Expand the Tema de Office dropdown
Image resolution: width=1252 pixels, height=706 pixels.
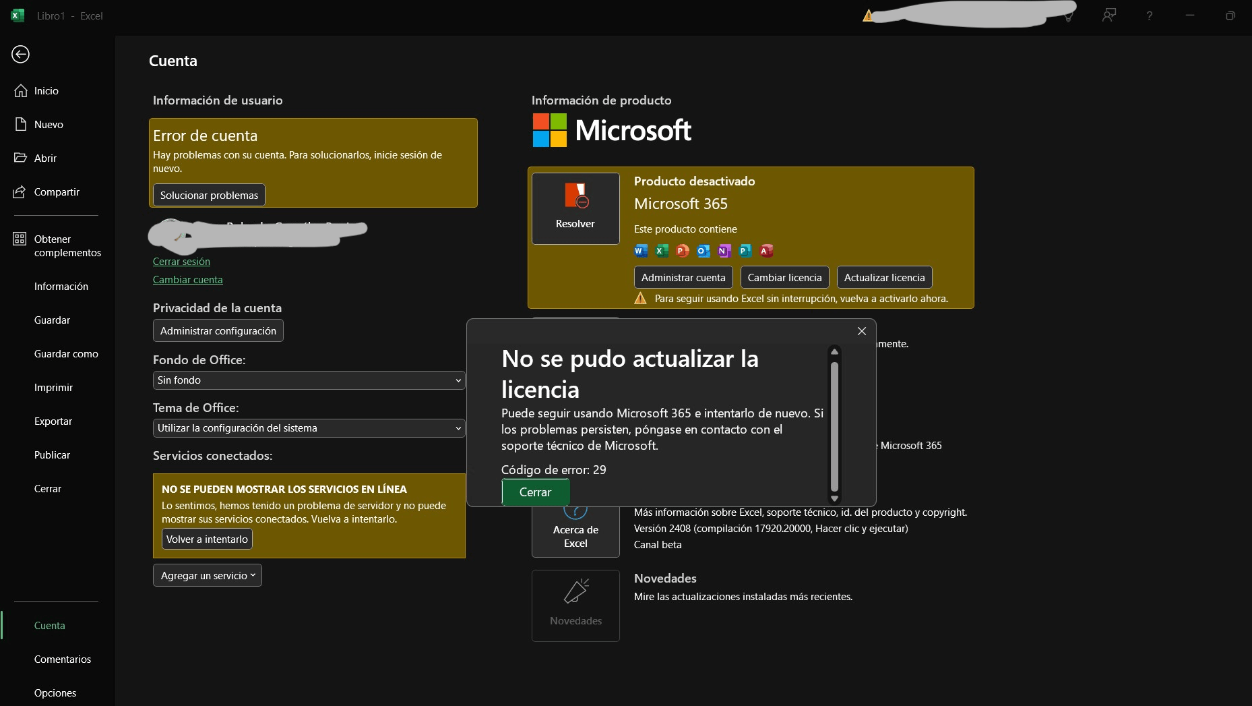pyautogui.click(x=309, y=428)
